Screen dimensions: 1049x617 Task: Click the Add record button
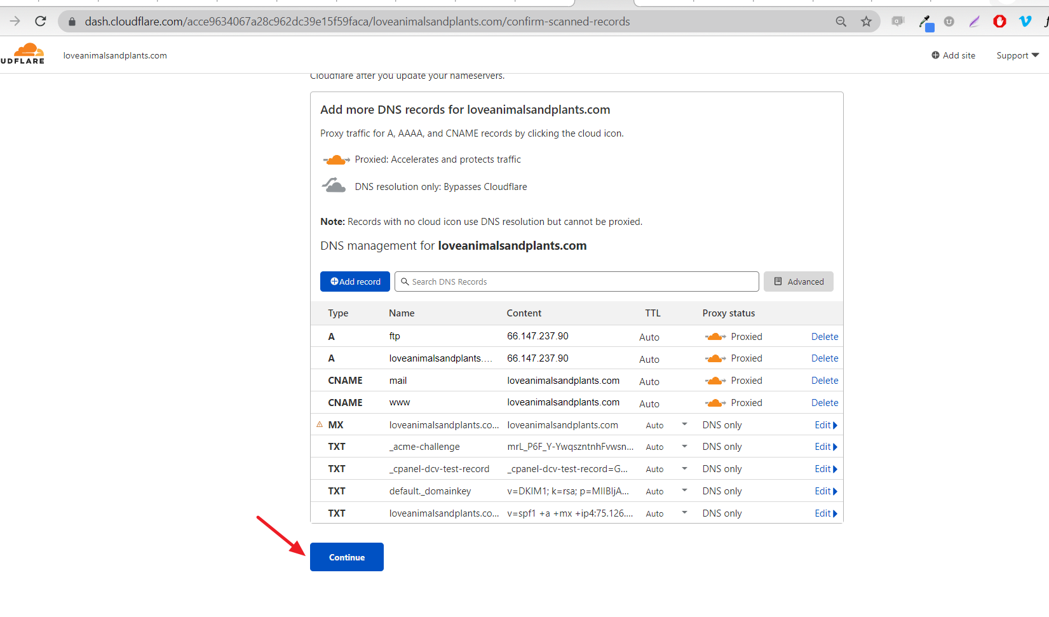pyautogui.click(x=355, y=281)
